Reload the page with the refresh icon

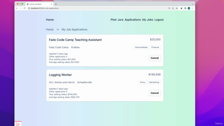tap(24, 8)
